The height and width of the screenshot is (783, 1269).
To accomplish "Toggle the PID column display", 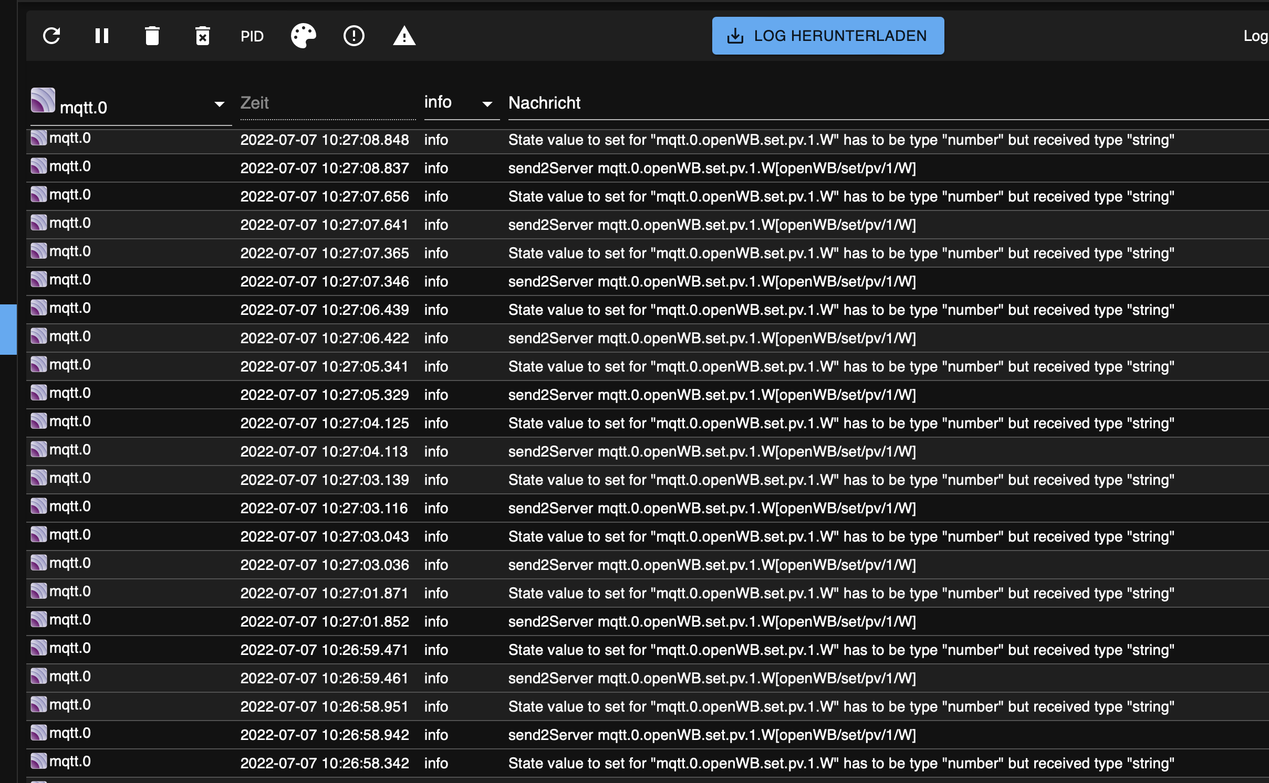I will [x=252, y=36].
